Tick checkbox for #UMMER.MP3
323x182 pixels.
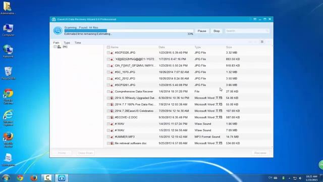108,137
